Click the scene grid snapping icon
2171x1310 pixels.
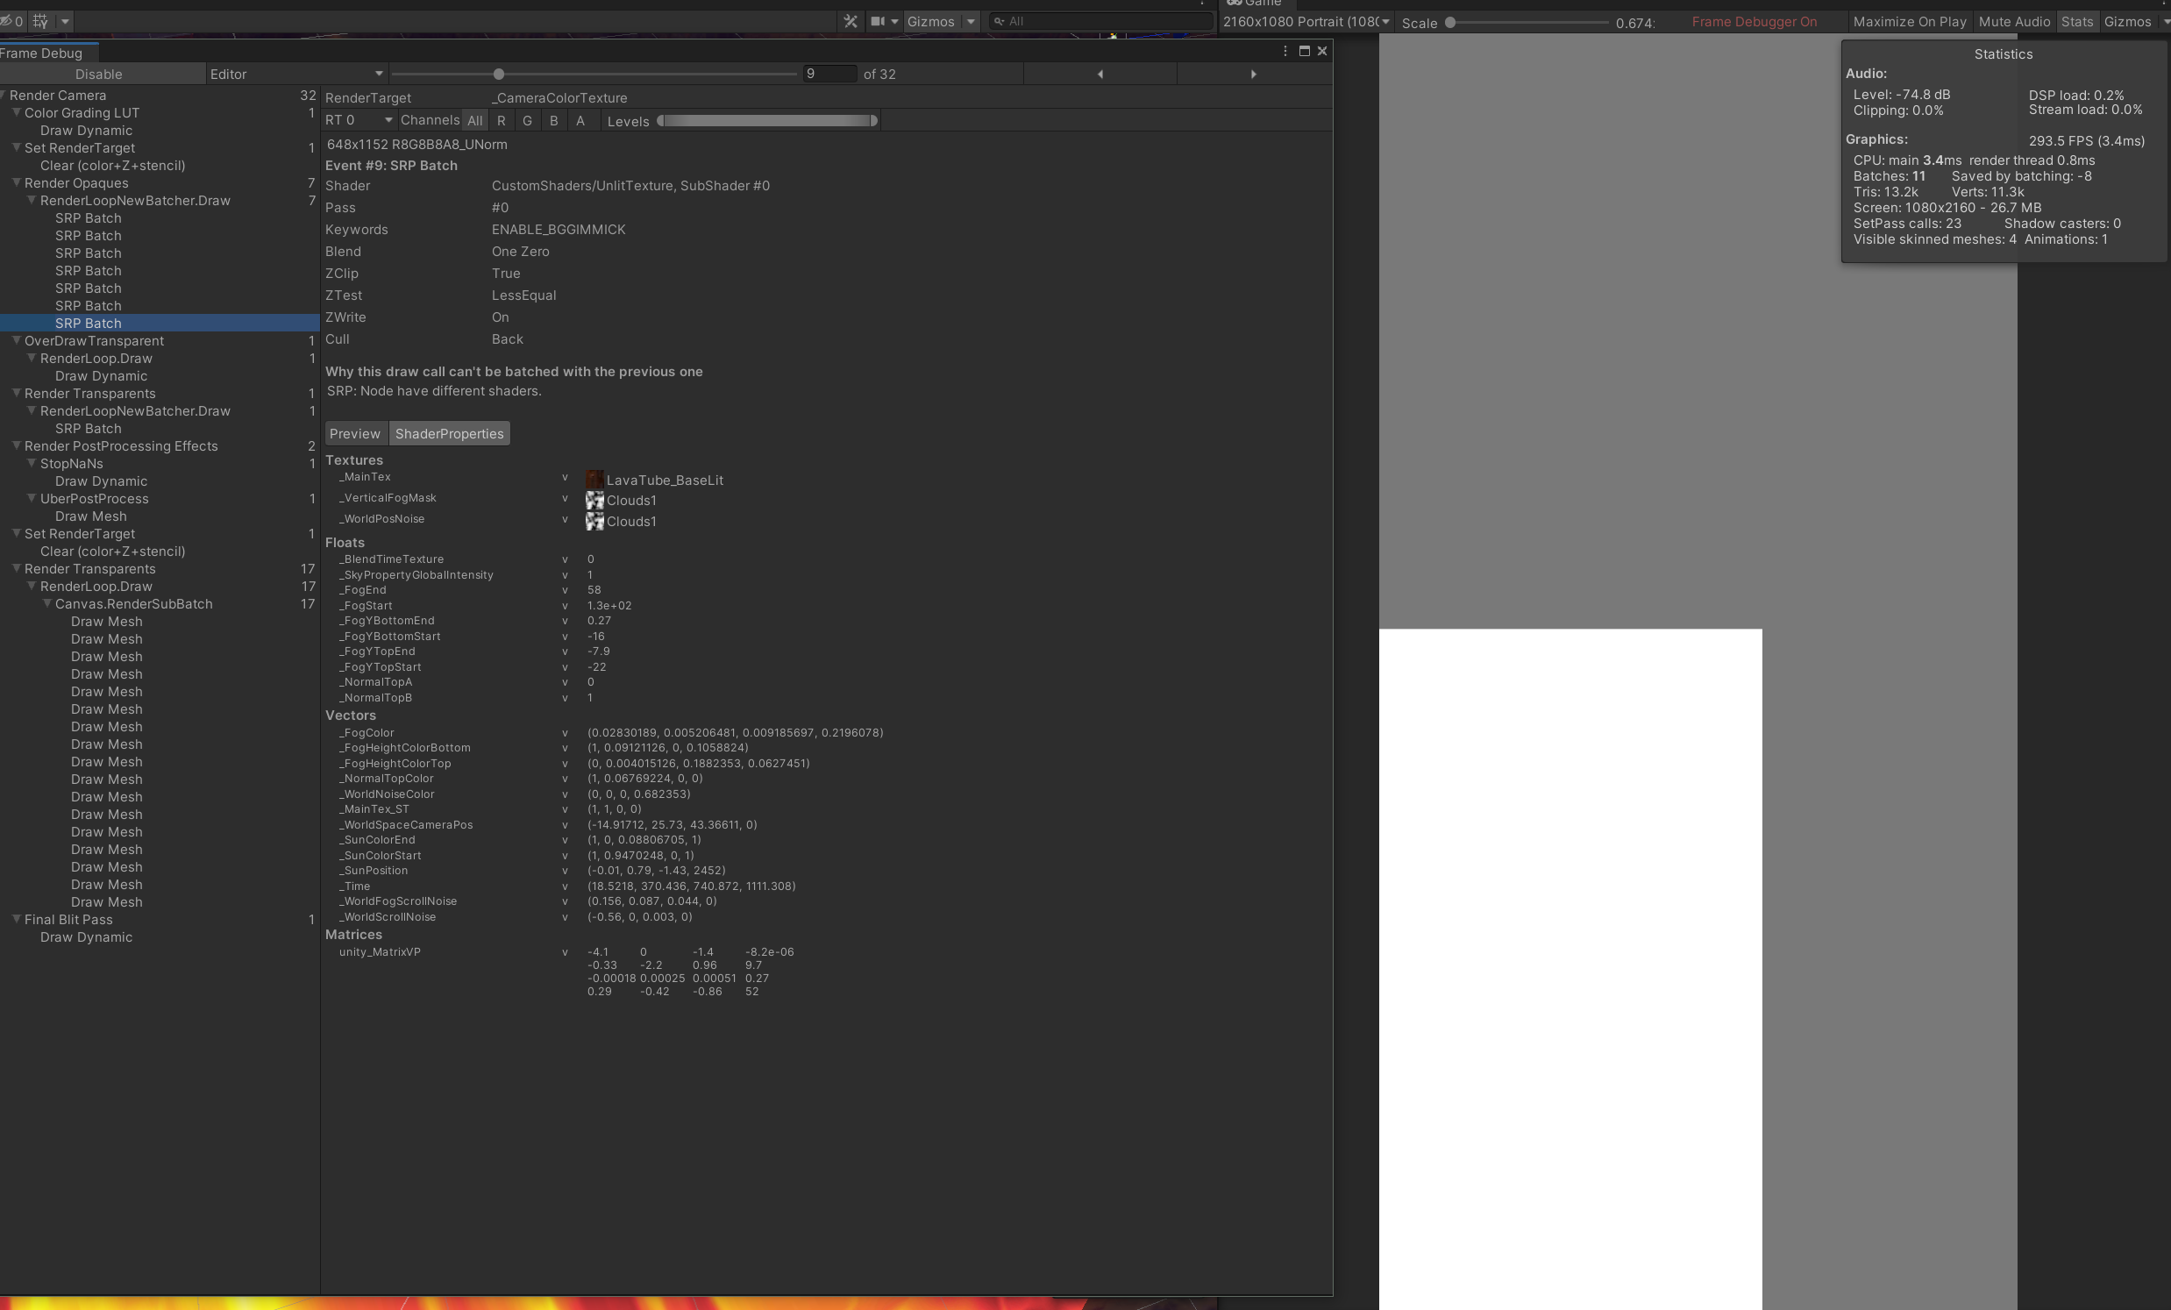pos(40,21)
